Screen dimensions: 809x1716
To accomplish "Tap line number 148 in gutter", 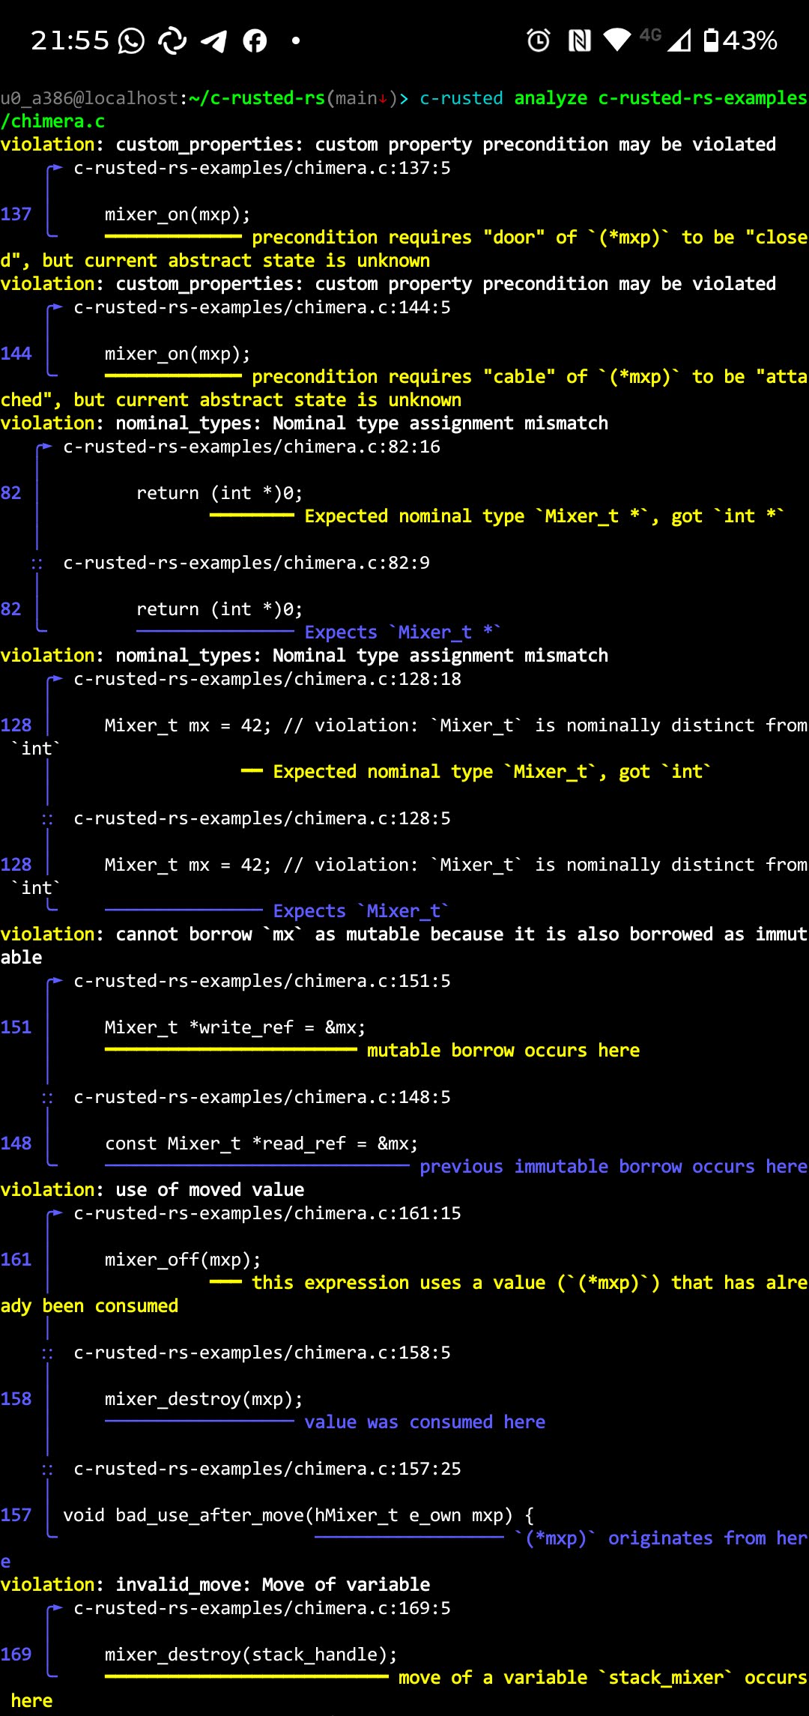I will [16, 1144].
